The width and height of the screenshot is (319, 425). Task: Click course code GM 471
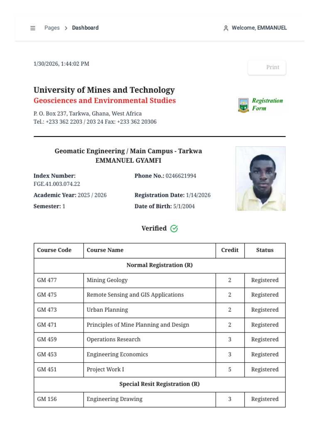click(x=47, y=325)
